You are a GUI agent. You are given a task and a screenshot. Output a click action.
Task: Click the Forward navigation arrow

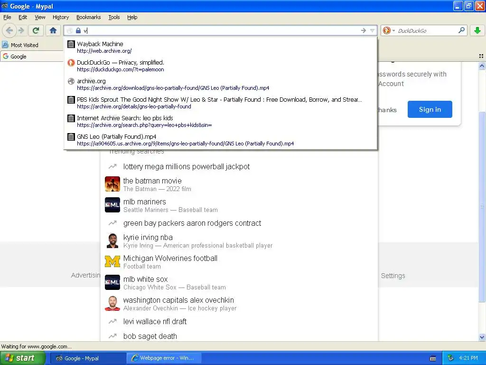(21, 30)
